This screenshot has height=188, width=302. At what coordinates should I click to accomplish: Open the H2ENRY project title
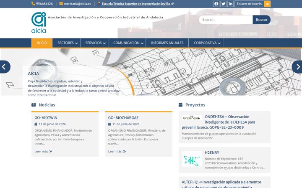(x=212, y=152)
